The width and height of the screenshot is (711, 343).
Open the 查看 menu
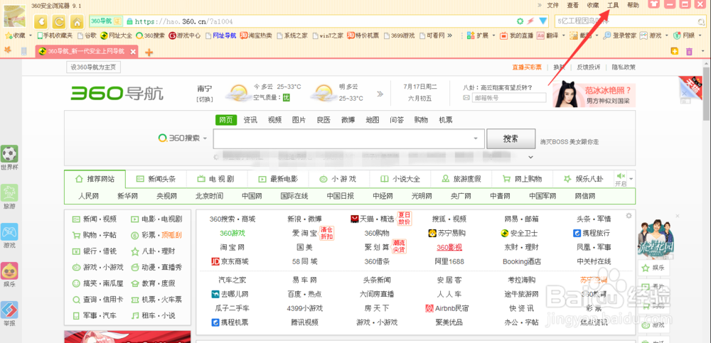[x=572, y=5]
